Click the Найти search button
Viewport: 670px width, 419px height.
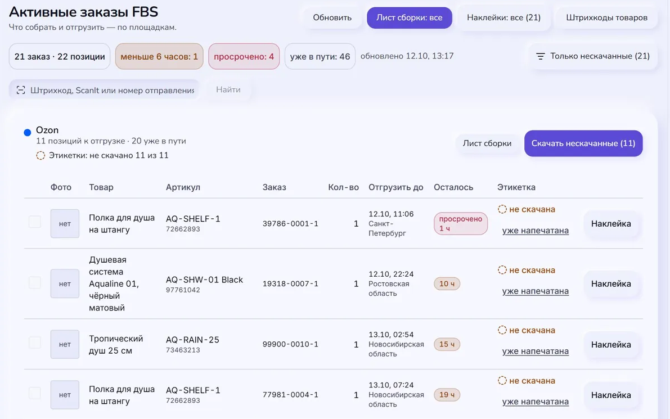pos(228,89)
